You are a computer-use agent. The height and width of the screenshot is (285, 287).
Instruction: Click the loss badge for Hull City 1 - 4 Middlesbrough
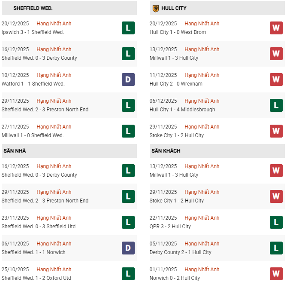coord(276,105)
